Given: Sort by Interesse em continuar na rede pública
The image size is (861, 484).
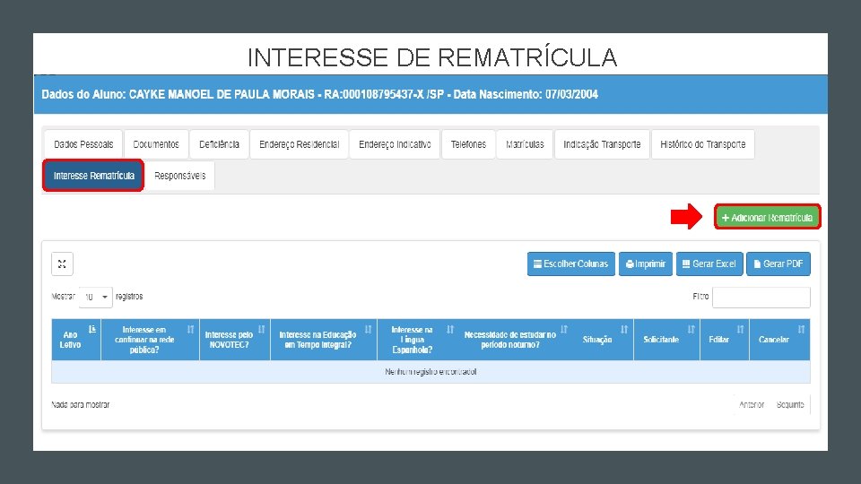Looking at the screenshot, I should (x=190, y=329).
